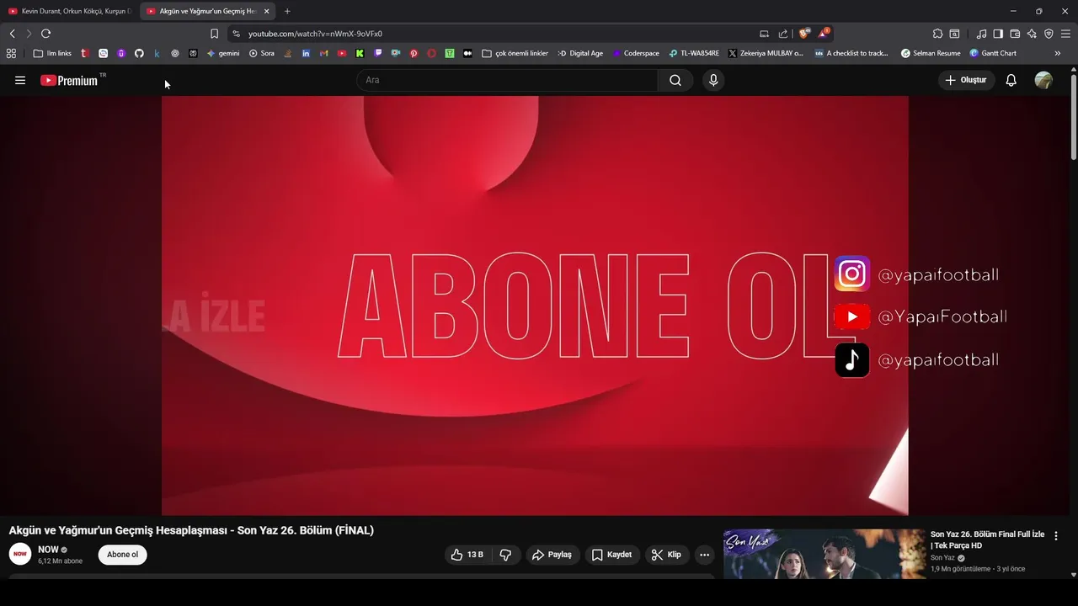Click the Paylaş share button
Image resolution: width=1078 pixels, height=606 pixels.
(x=552, y=555)
